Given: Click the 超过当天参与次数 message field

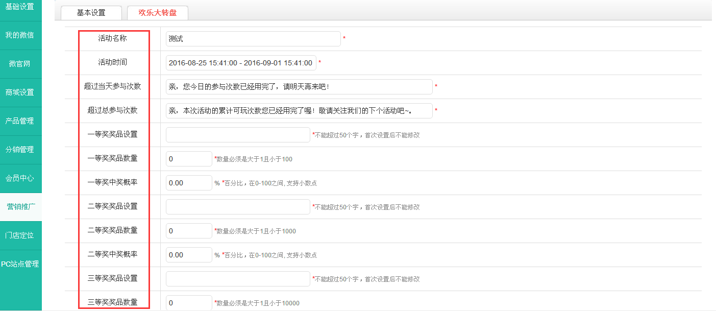Looking at the screenshot, I should coord(299,87).
